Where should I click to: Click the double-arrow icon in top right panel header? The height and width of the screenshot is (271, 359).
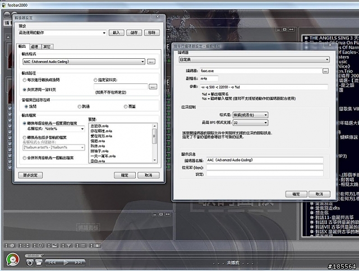click(291, 30)
